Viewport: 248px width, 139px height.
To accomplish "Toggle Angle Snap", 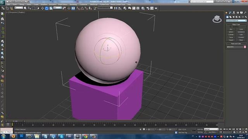I will click(x=82, y=8).
